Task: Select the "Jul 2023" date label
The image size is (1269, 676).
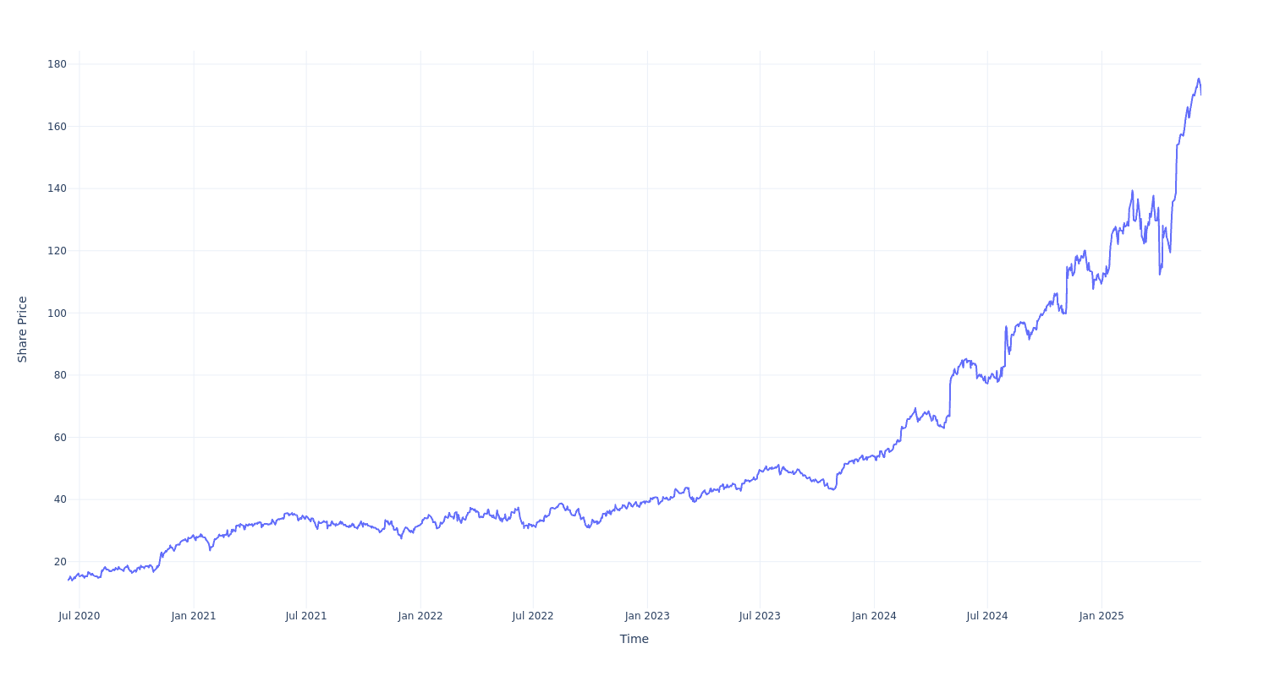Action: point(760,616)
